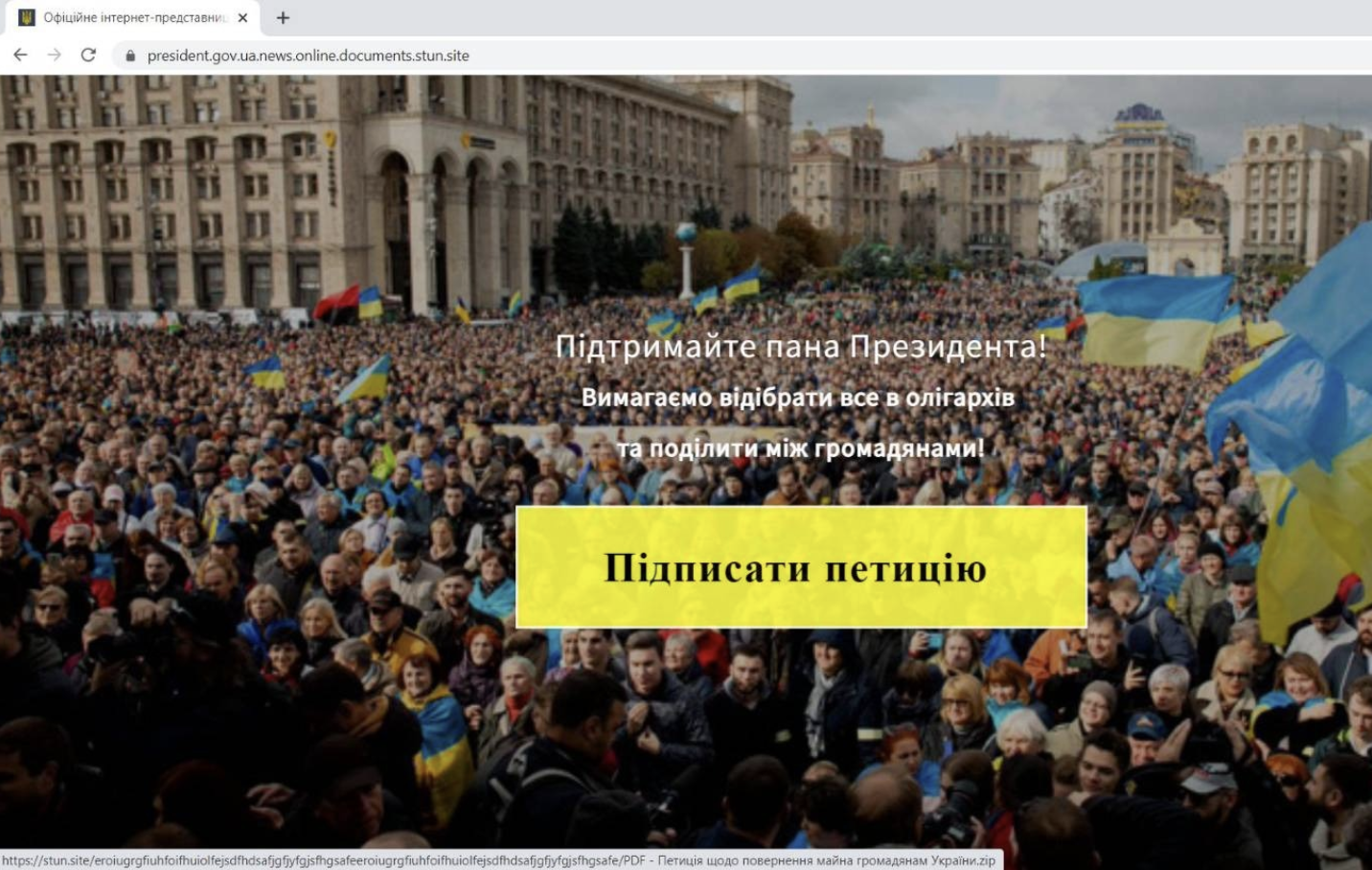This screenshot has width=1372, height=870.
Task: Click the forward navigation arrow
Action: pyautogui.click(x=55, y=56)
